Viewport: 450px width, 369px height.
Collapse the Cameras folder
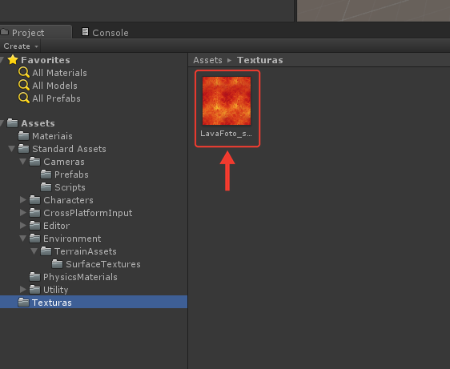click(x=23, y=162)
